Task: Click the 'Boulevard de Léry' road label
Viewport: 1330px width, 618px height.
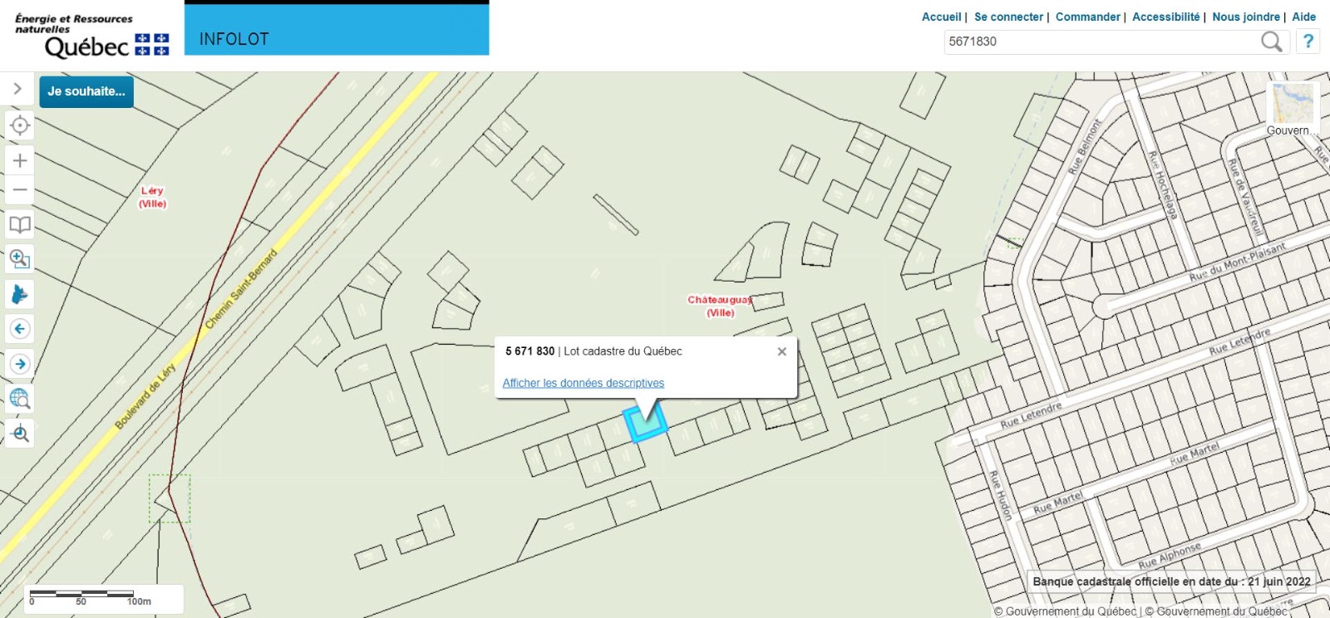Action: (x=145, y=396)
